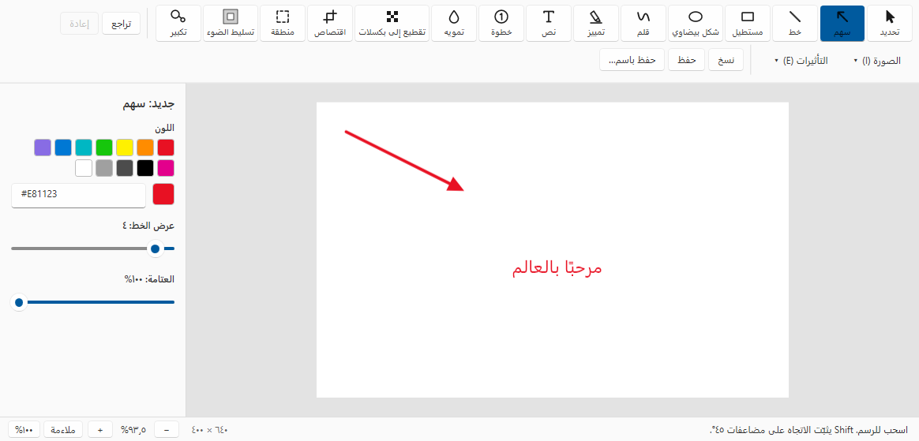Pick the blue color swatch
919x441 pixels.
click(63, 148)
